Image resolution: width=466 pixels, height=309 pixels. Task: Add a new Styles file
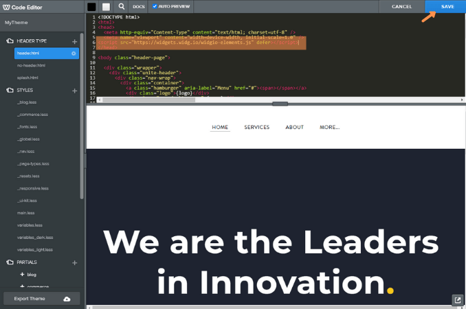pos(75,91)
